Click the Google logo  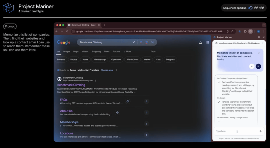[63, 42]
